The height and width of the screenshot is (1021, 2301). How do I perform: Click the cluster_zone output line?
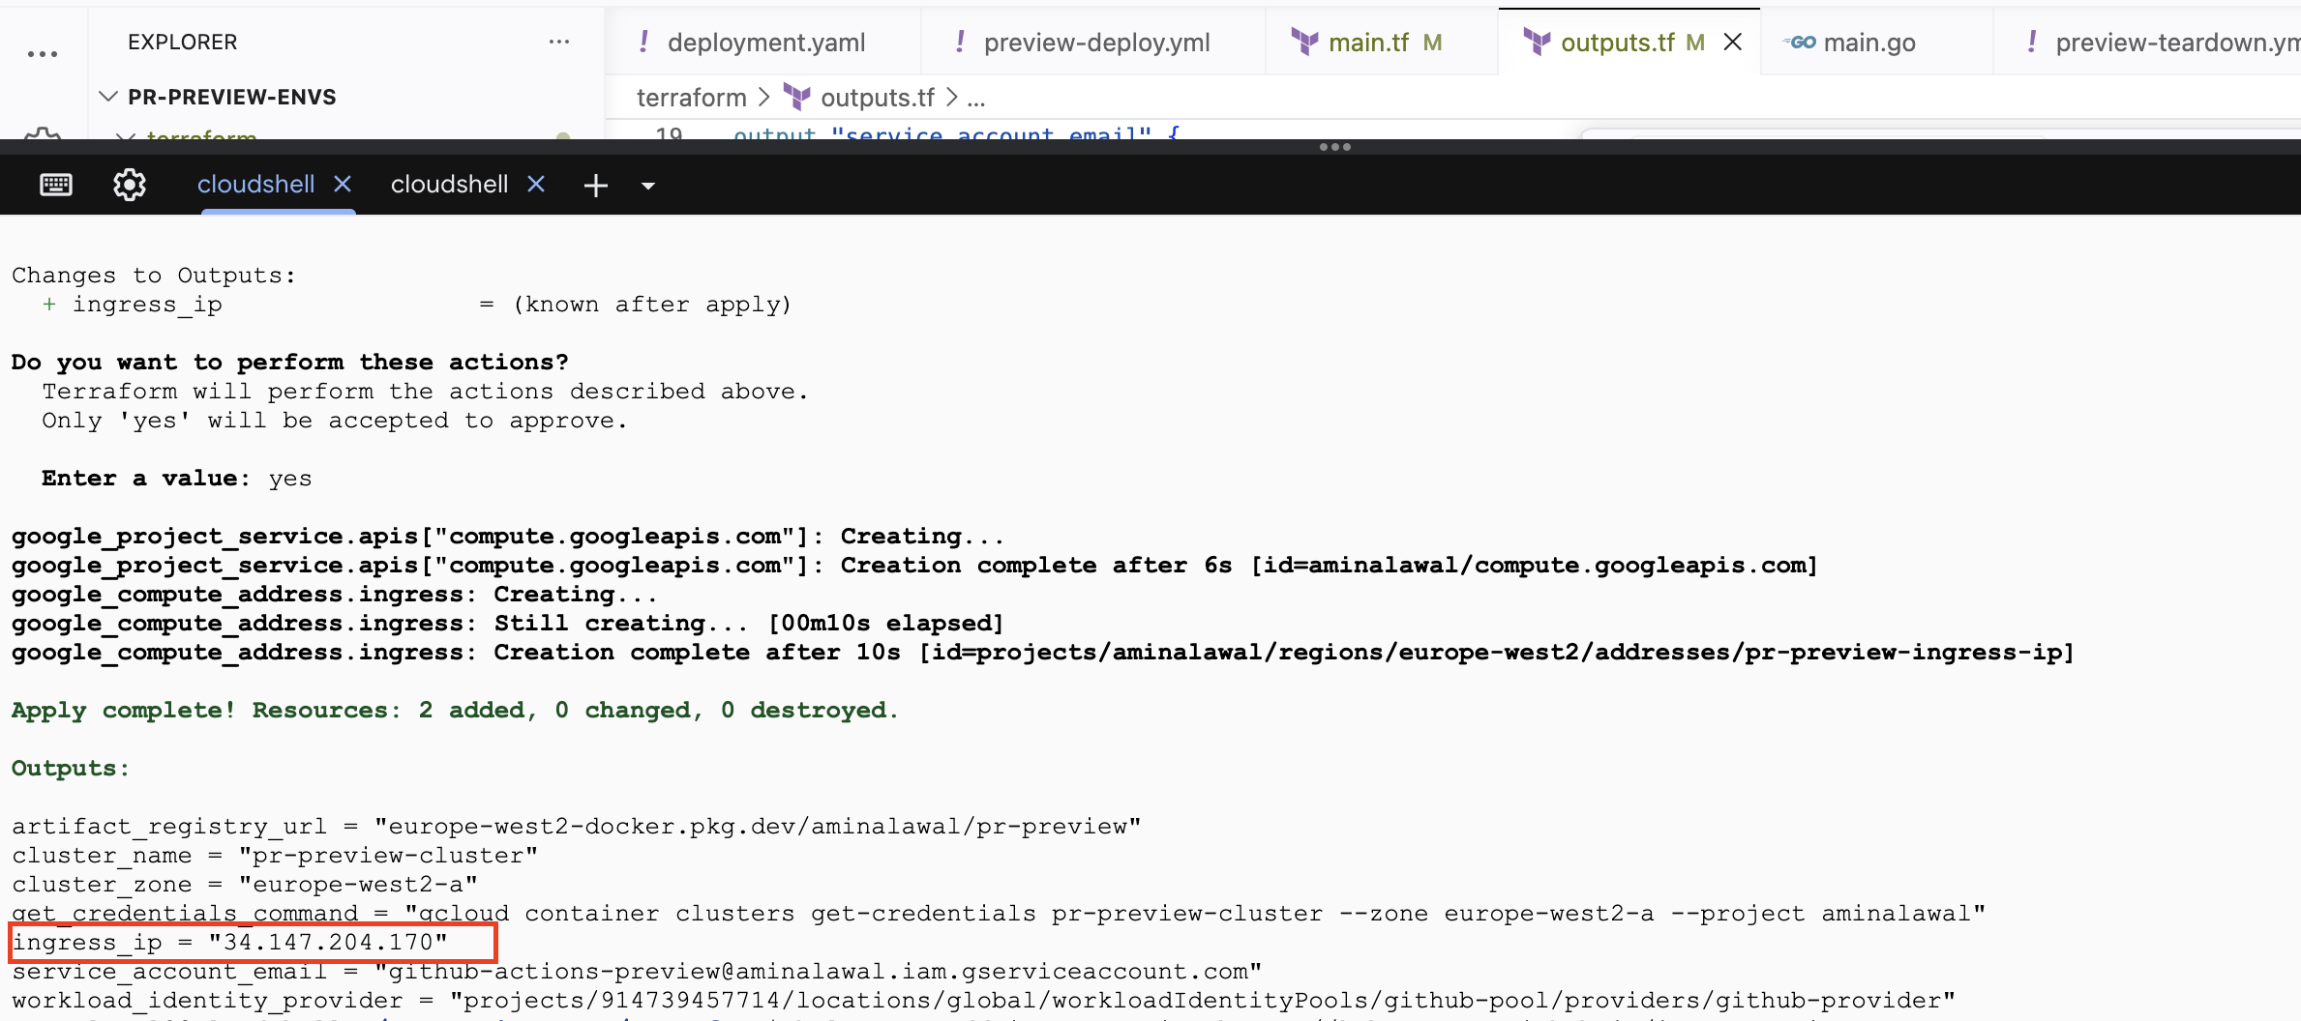pyautogui.click(x=245, y=884)
